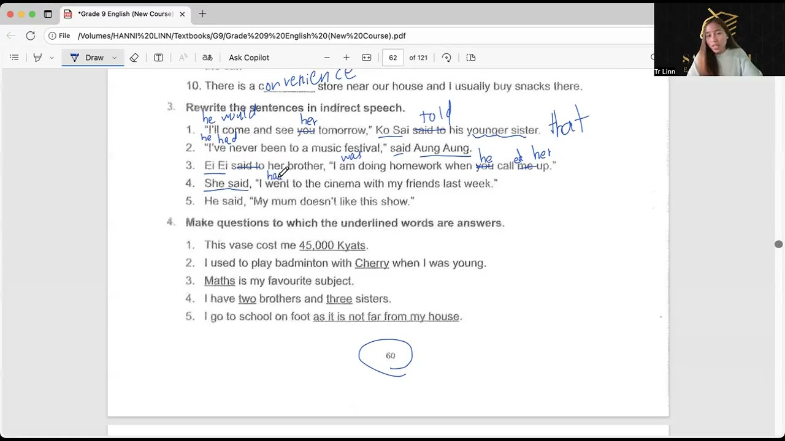Focus the page number field
Image resolution: width=785 pixels, height=441 pixels.
pos(393,58)
